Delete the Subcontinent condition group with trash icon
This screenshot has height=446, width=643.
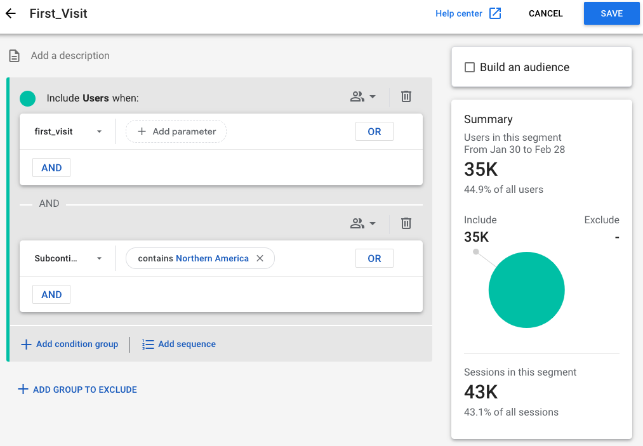(406, 223)
